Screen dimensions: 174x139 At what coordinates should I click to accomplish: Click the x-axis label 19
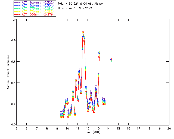[x=159, y=128]
